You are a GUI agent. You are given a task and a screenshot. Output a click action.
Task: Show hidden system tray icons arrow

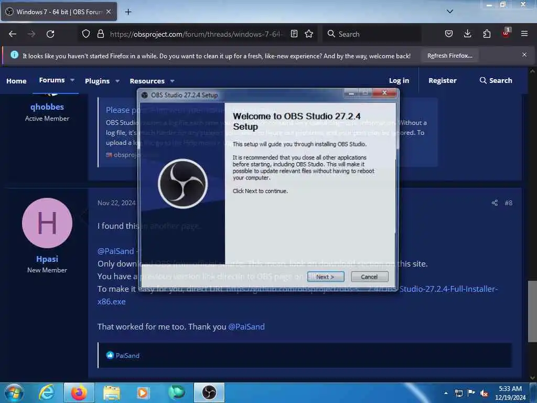(446, 393)
